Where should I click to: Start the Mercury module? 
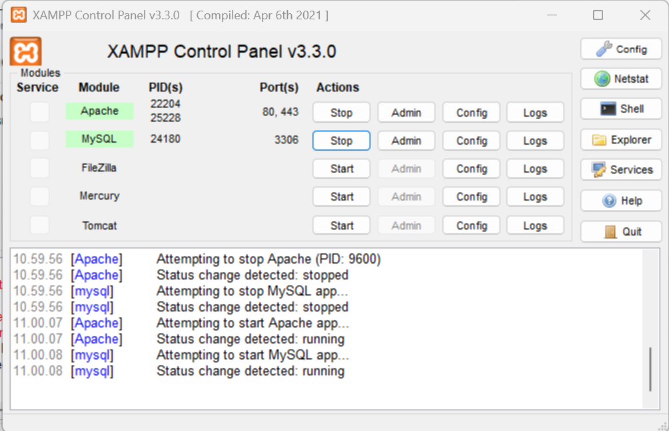[341, 197]
